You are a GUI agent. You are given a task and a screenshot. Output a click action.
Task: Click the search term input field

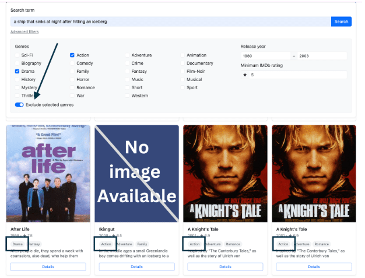click(169, 22)
